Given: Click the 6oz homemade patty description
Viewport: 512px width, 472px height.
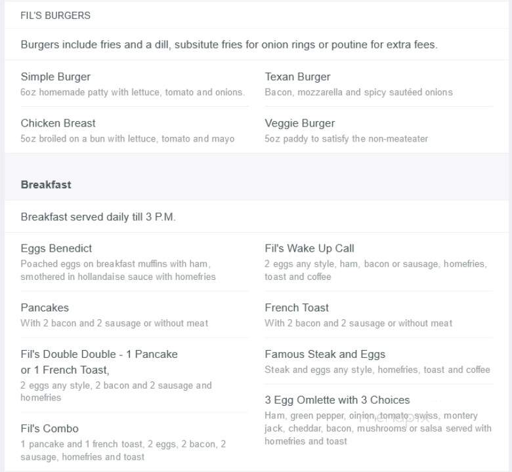Looking at the screenshot, I should coord(132,92).
